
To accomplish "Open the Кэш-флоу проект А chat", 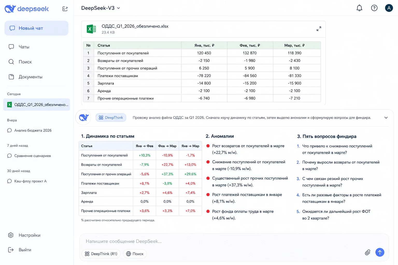I will tap(30, 181).
